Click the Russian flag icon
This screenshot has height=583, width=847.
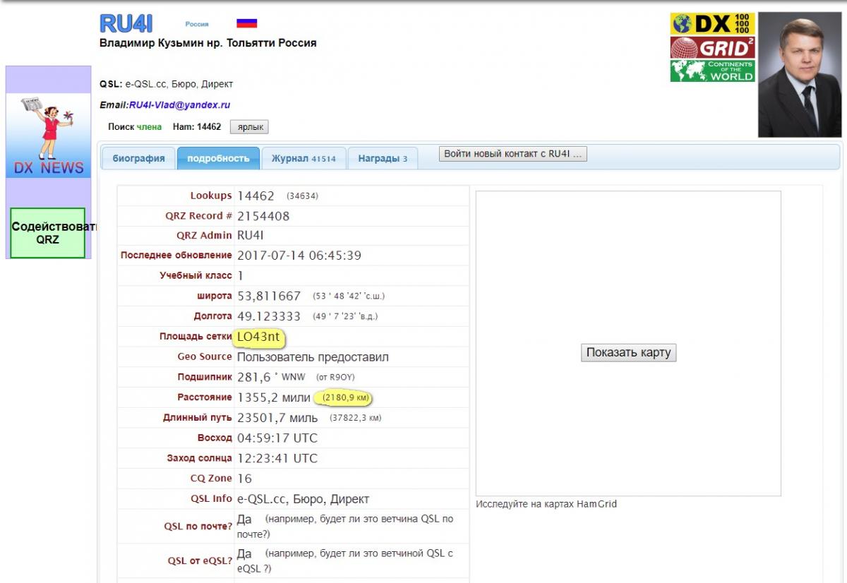[x=246, y=23]
